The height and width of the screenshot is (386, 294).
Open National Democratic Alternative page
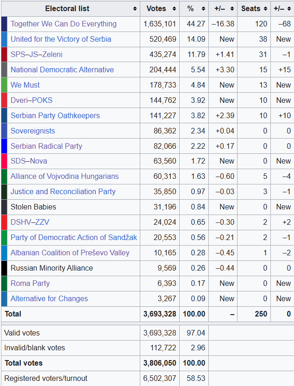pos(62,70)
